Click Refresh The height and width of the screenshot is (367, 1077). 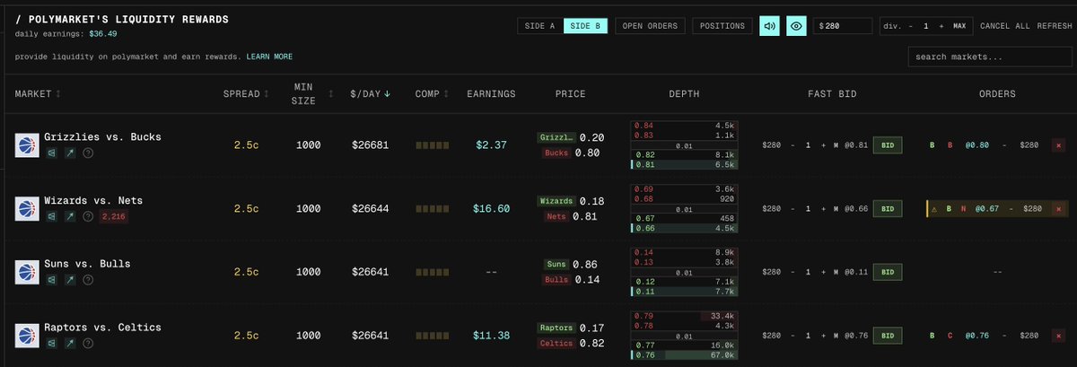1054,26
